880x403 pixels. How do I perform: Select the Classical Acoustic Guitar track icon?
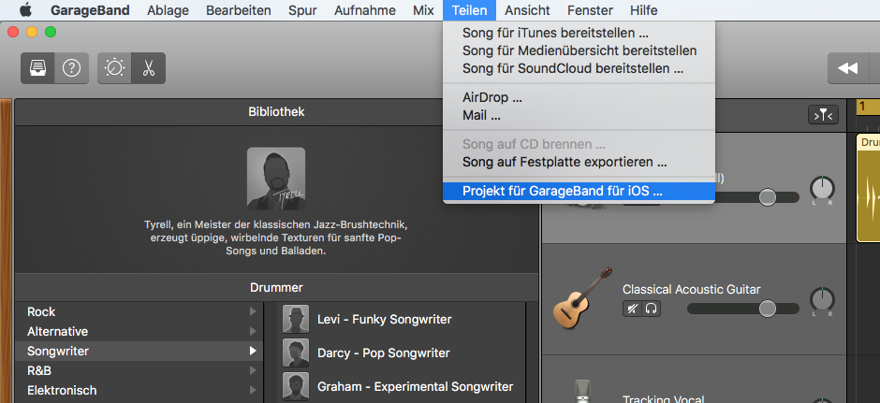coord(570,298)
